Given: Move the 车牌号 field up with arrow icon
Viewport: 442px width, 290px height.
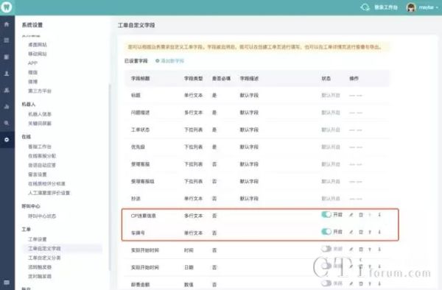Looking at the screenshot, I should (x=370, y=232).
